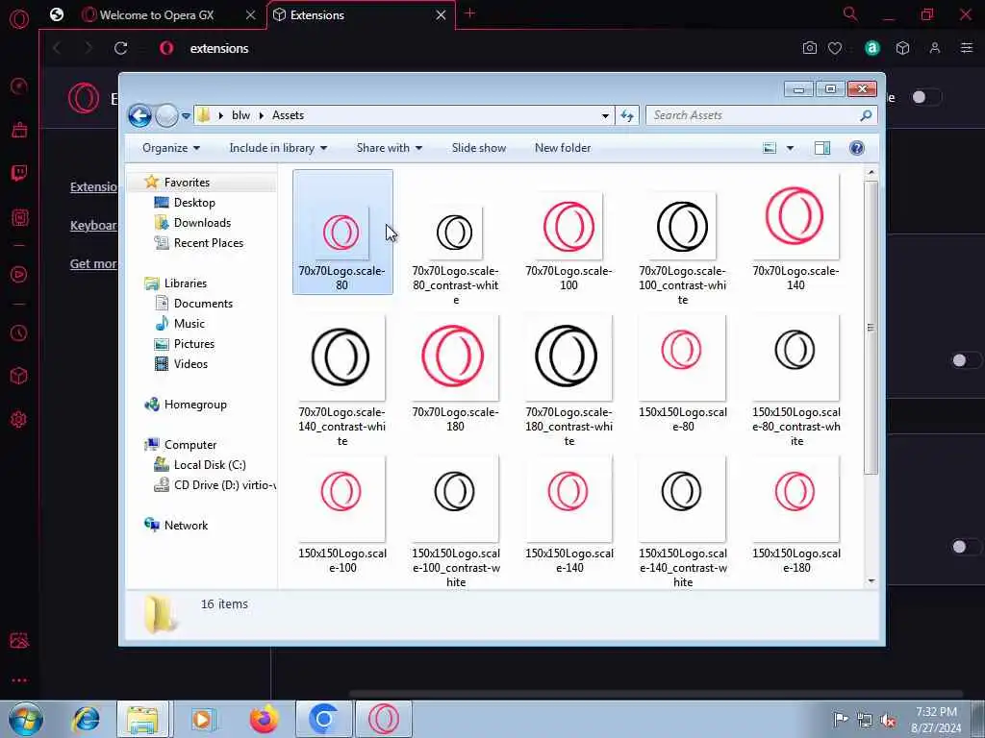The image size is (985, 738).
Task: Click the snapshot camera icon in address bar
Action: [810, 48]
